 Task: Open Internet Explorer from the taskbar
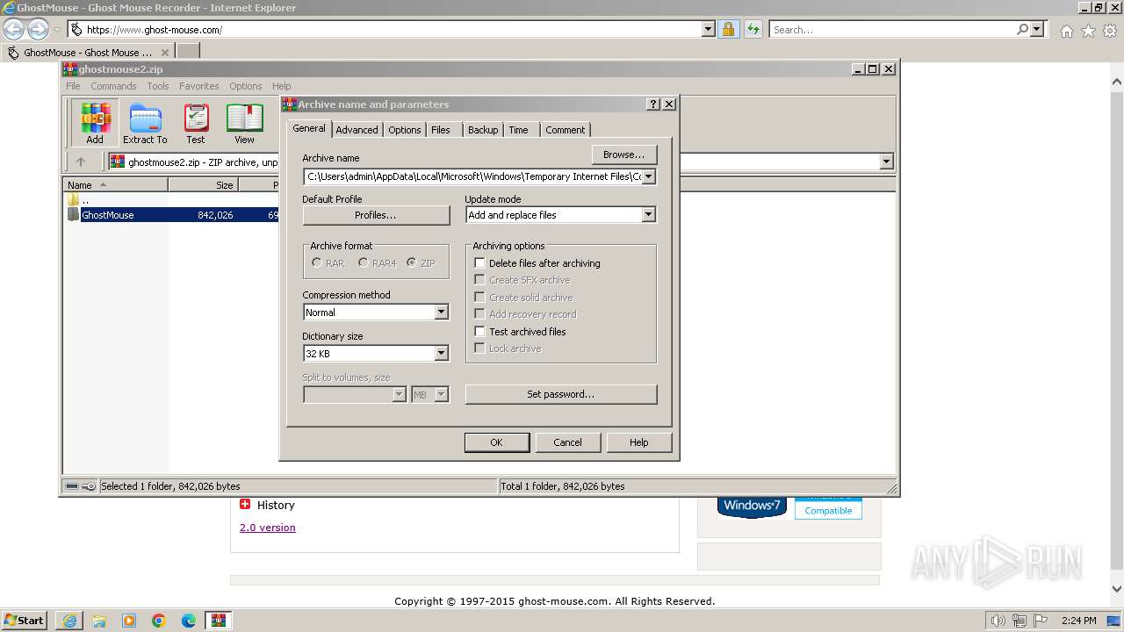pyautogui.click(x=69, y=621)
